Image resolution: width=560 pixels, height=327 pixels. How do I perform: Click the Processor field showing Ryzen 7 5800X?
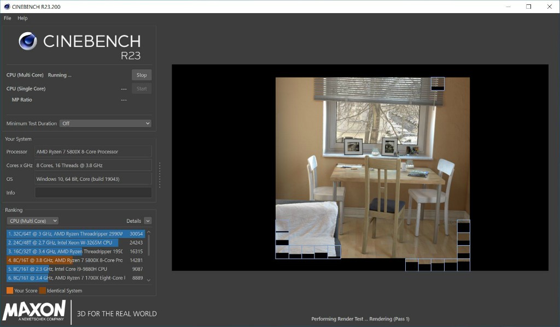click(93, 152)
